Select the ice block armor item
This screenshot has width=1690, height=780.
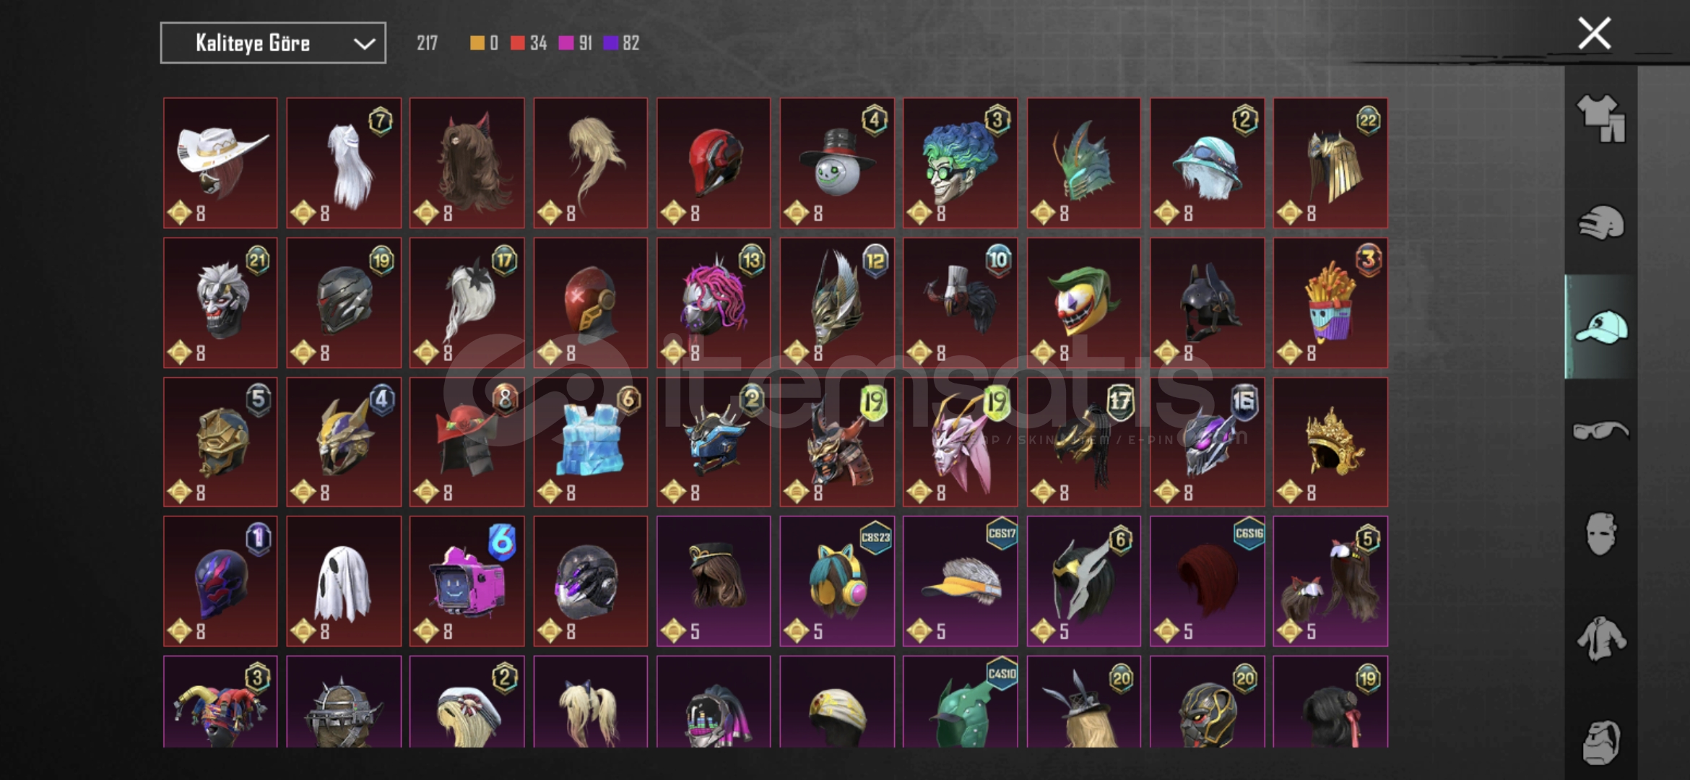click(591, 442)
